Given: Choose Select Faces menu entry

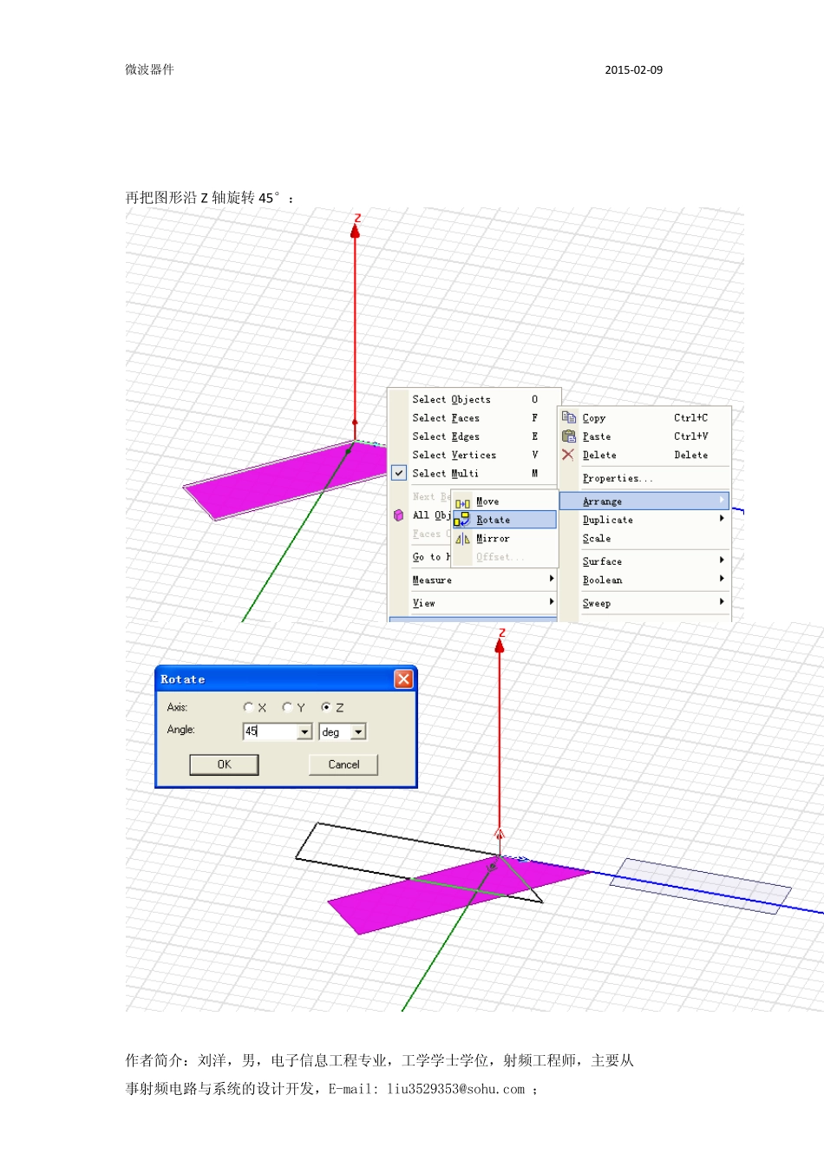Looking at the screenshot, I should click(x=474, y=417).
